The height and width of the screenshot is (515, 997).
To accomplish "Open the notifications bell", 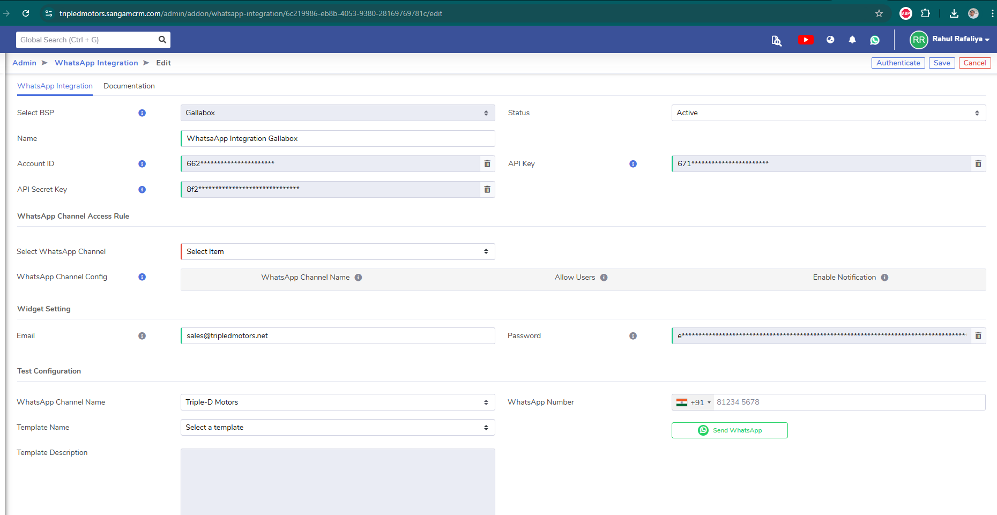I will tap(852, 40).
